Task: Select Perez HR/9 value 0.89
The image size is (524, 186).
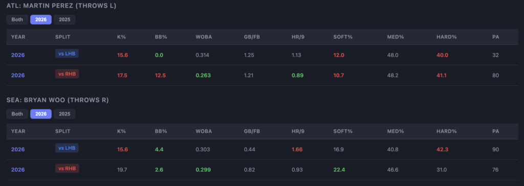Action: click(x=297, y=76)
